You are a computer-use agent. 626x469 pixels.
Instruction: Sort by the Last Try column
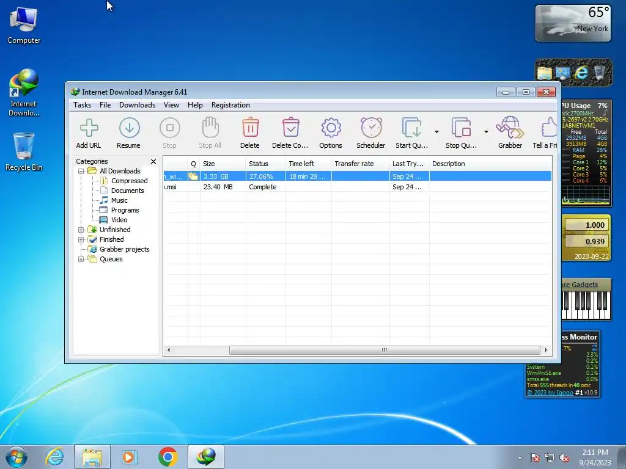[x=409, y=164]
